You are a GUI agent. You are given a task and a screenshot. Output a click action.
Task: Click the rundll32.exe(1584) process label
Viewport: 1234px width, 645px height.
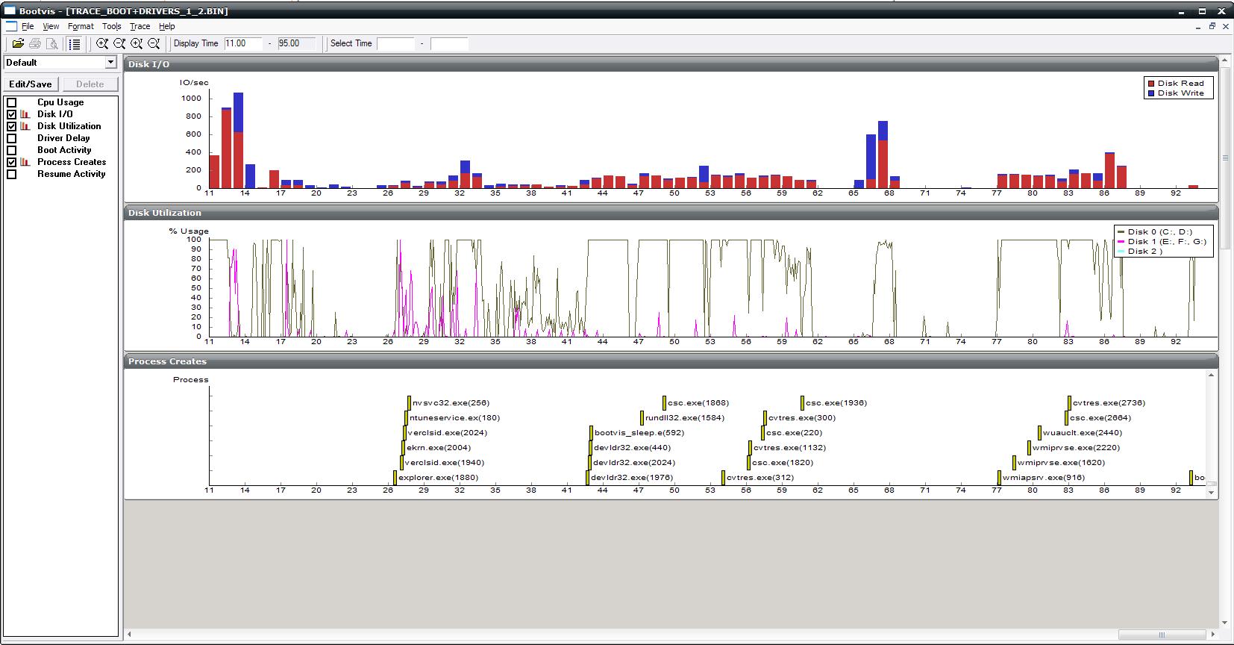[685, 418]
